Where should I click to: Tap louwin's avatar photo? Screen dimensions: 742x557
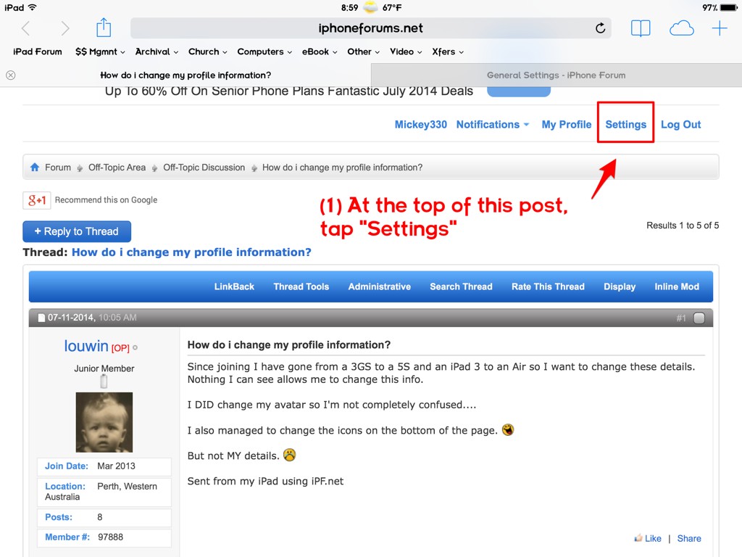(104, 422)
